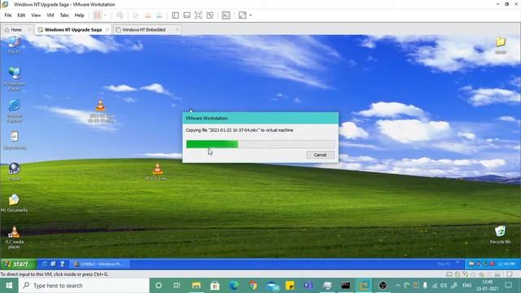Click the stretch guest display icon
This screenshot has width=521, height=293.
tap(243, 15)
